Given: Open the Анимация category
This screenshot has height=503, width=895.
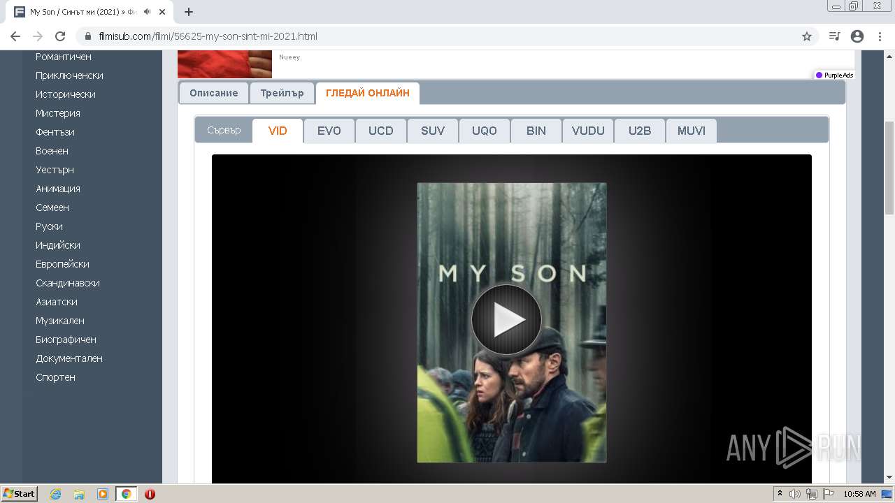Looking at the screenshot, I should 58,189.
